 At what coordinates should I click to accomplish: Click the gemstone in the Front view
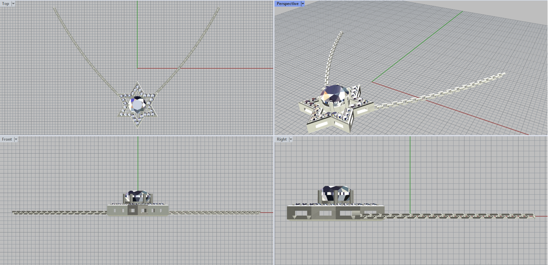tap(137, 196)
